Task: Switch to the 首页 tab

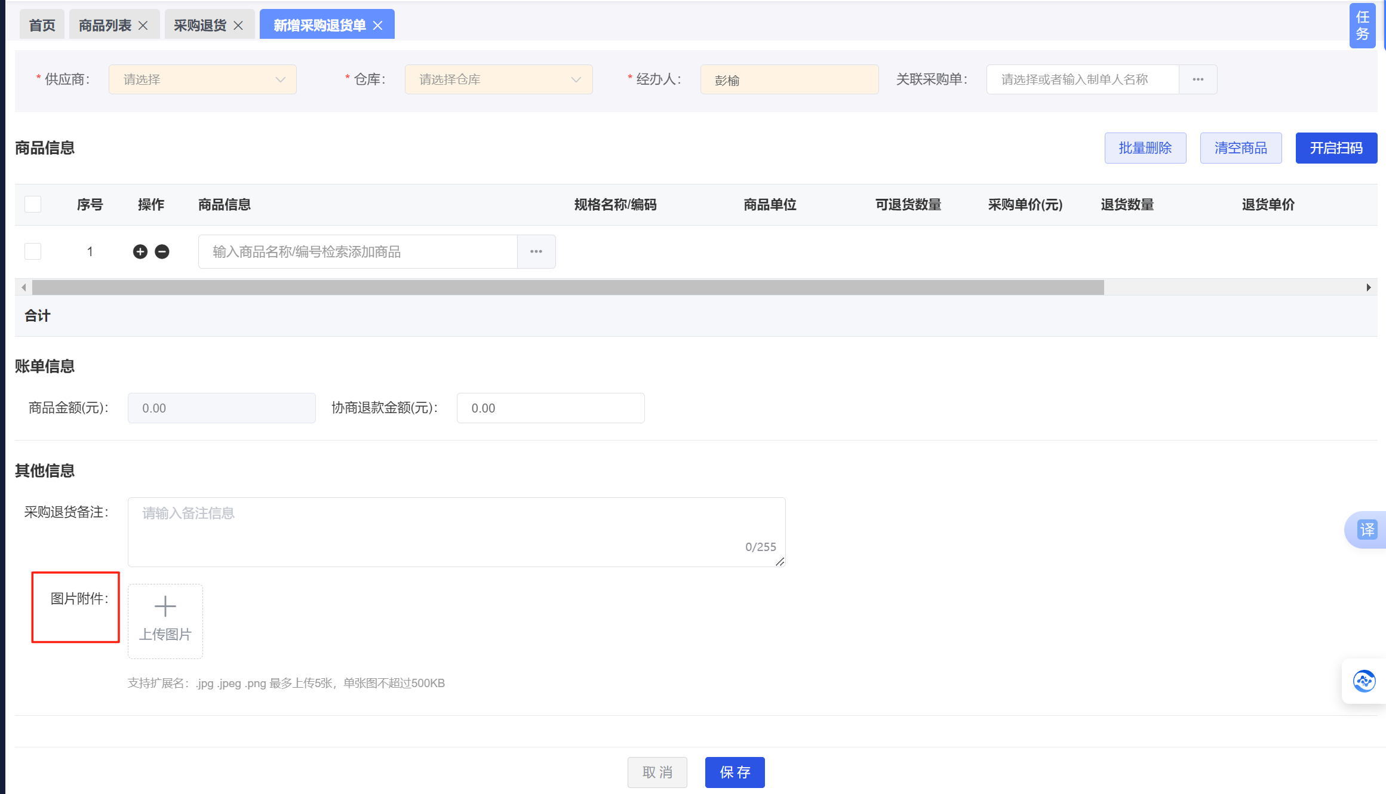Action: tap(42, 25)
